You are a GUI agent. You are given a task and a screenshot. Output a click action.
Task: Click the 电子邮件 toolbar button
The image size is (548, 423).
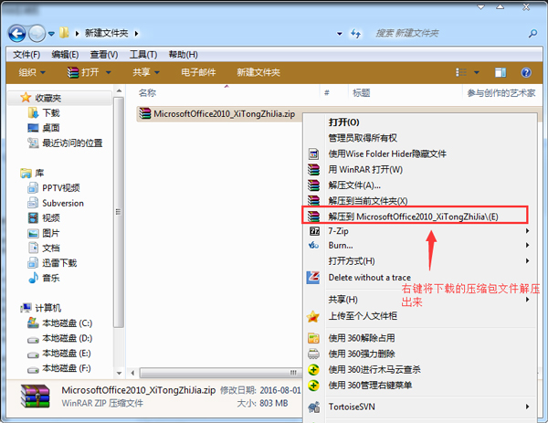coord(198,72)
